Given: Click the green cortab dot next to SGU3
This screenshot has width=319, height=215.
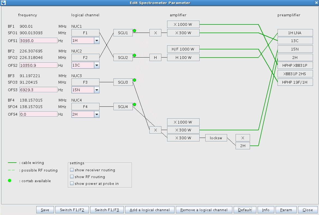Looking at the screenshot, I should coord(134,80).
